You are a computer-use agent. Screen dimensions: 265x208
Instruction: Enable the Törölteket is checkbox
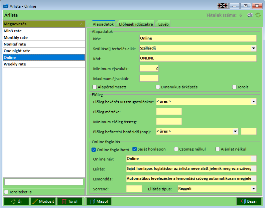point(6,192)
